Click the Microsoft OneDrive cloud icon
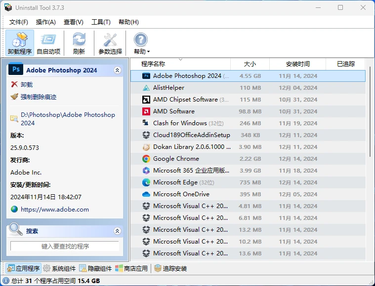Image resolution: width=375 pixels, height=286 pixels. (x=146, y=194)
